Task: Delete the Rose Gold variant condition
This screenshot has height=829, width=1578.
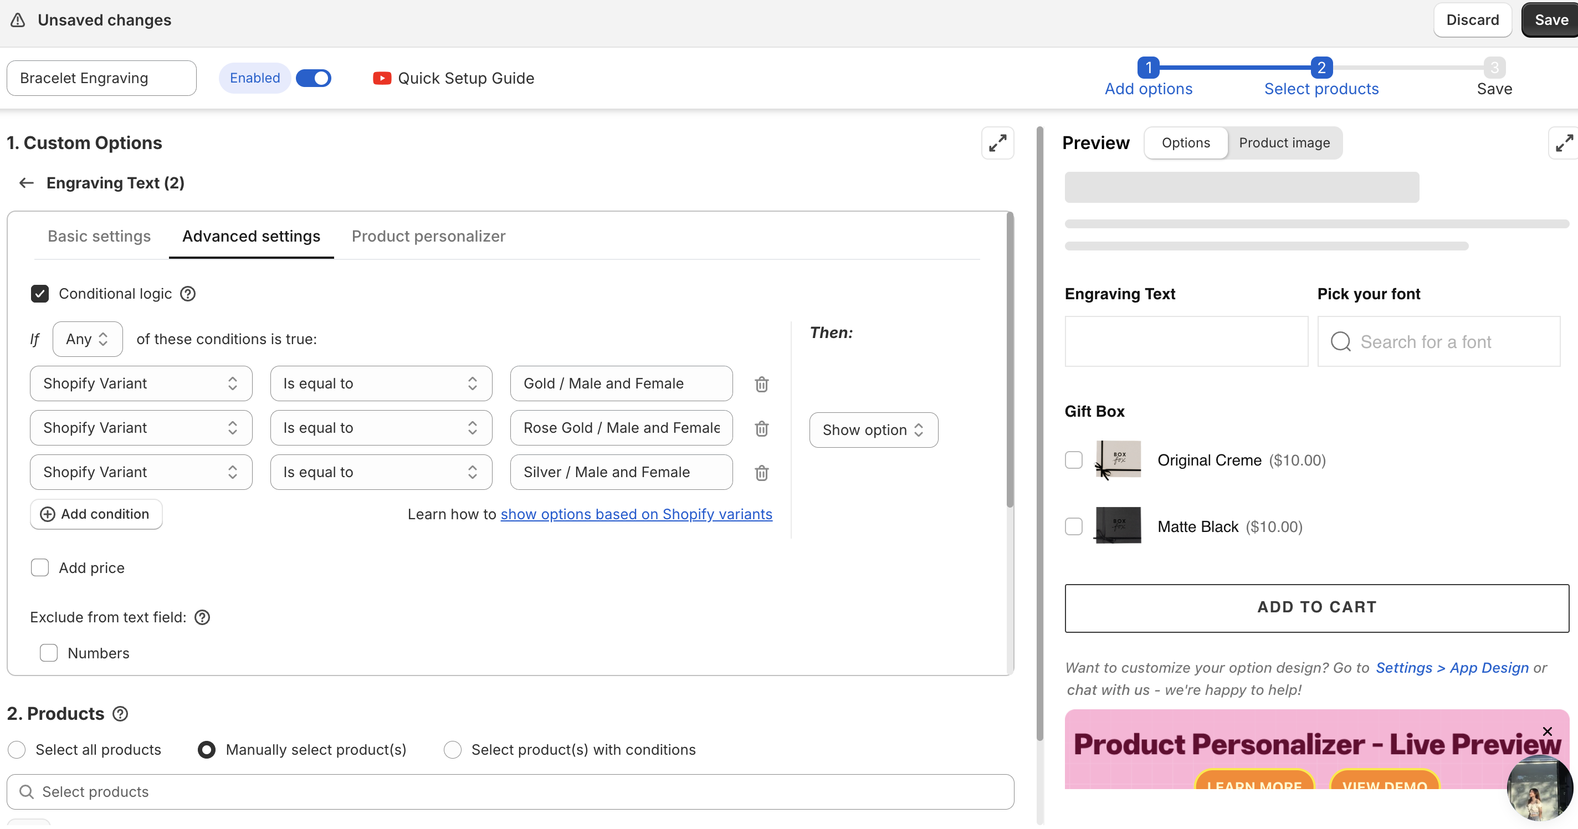Action: pos(761,428)
